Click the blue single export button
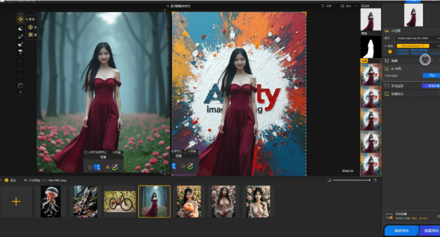This screenshot has width=440, height=237. tap(401, 231)
